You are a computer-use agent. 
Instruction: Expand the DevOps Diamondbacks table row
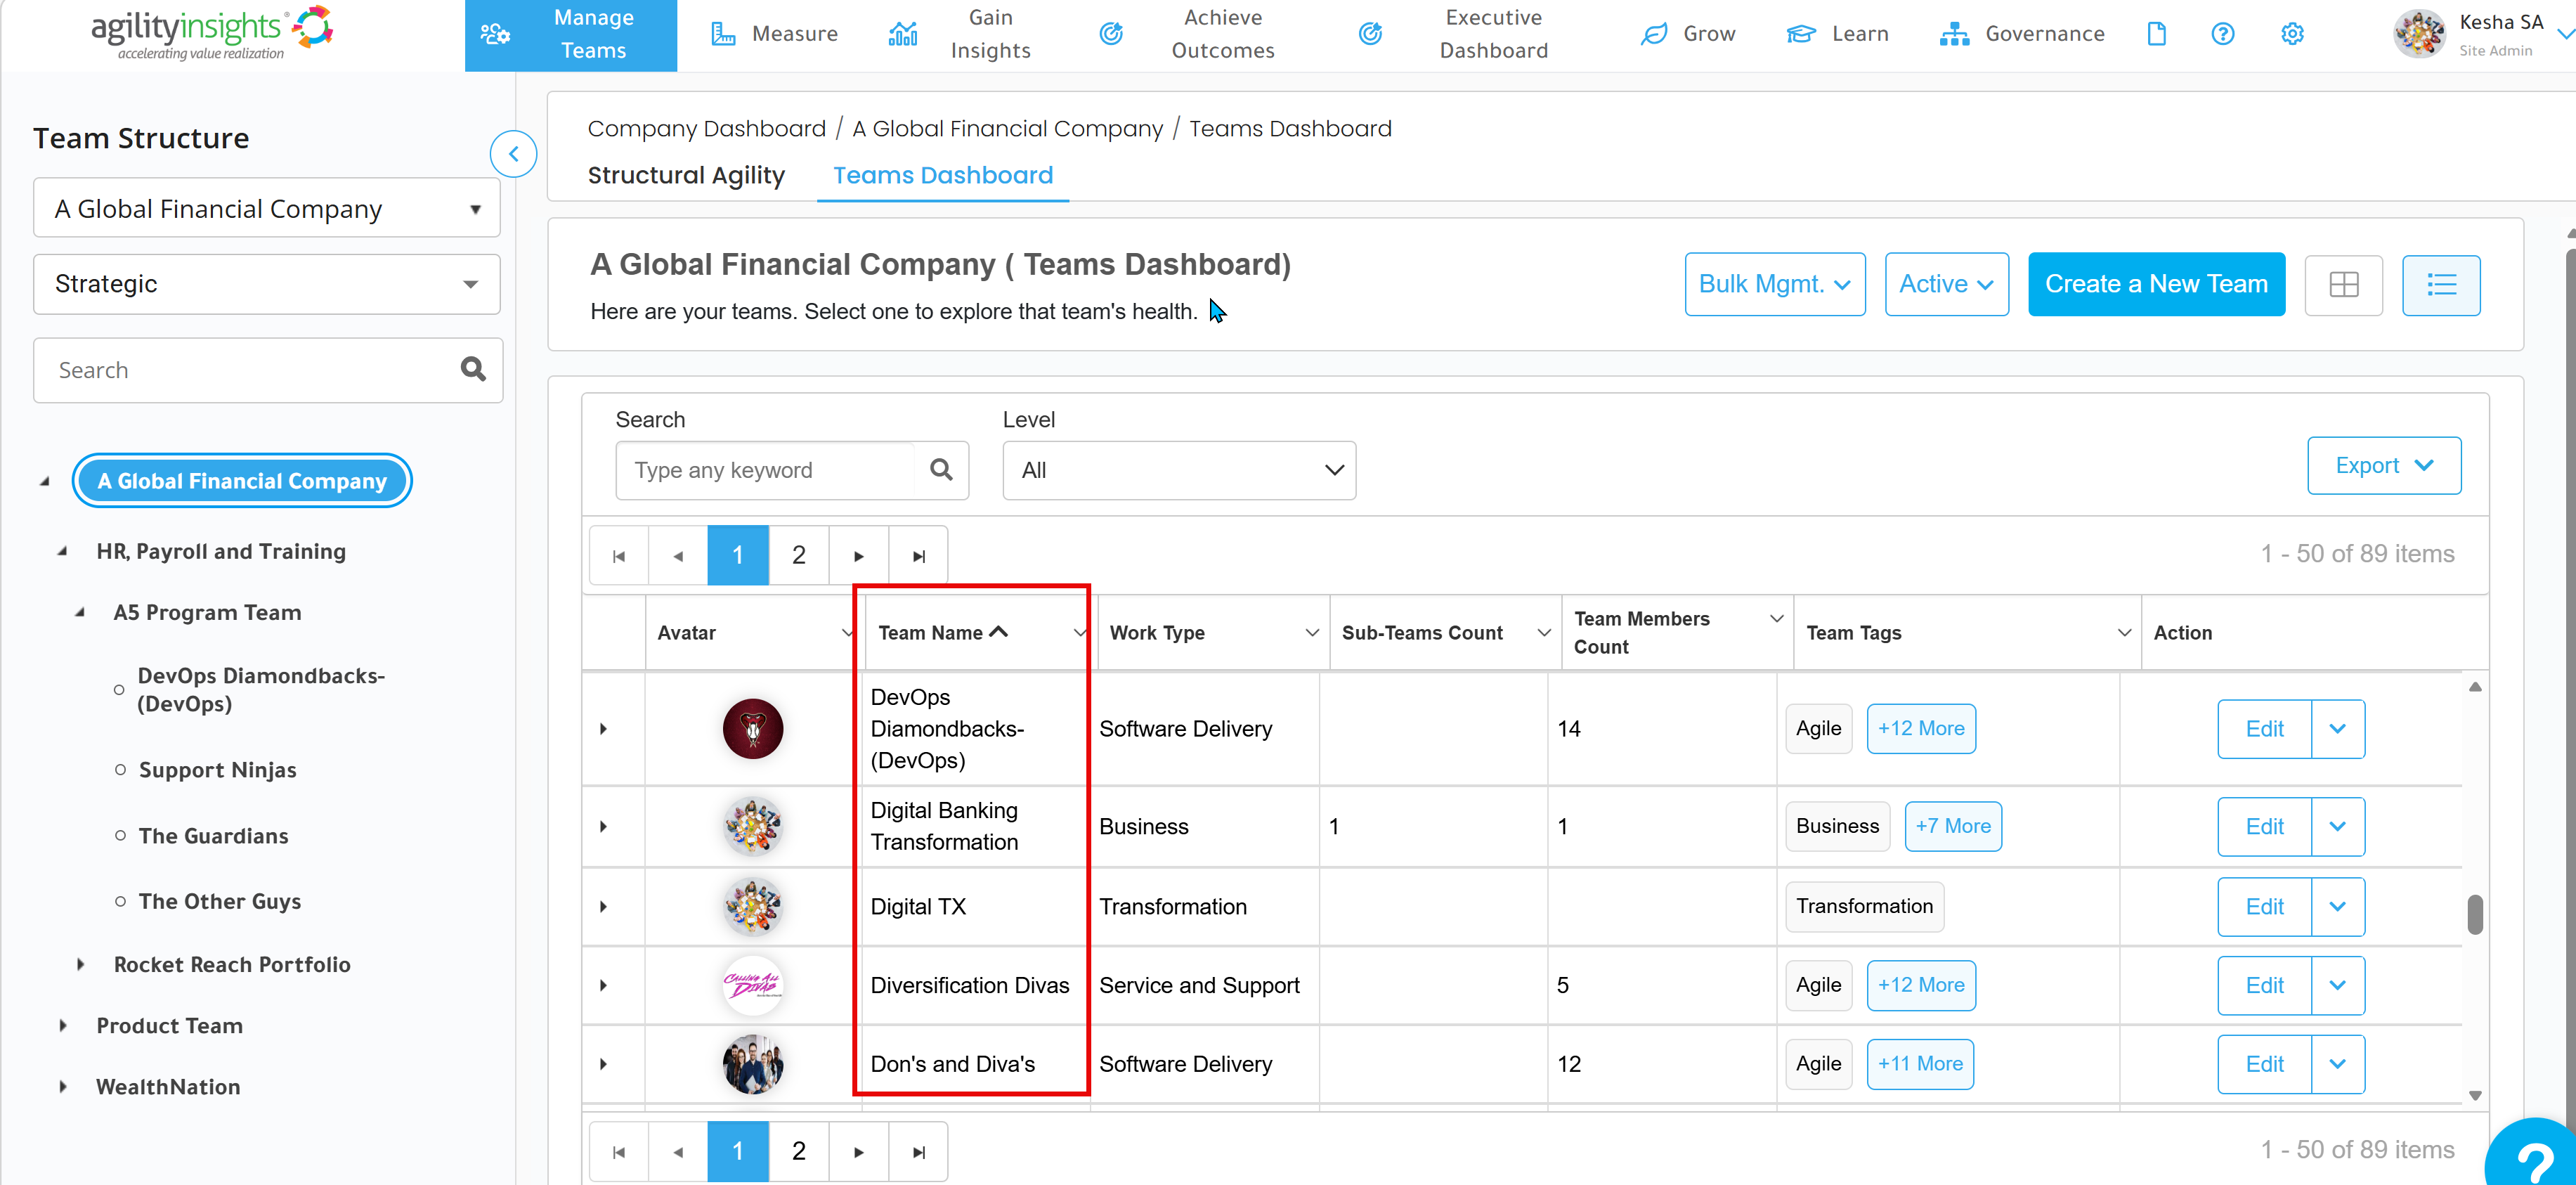coord(603,729)
